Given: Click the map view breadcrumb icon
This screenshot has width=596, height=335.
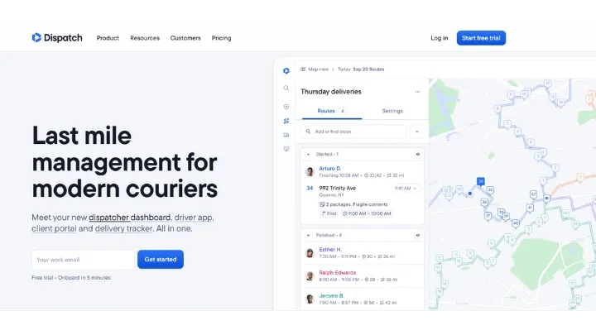Looking at the screenshot, I should coord(303,69).
